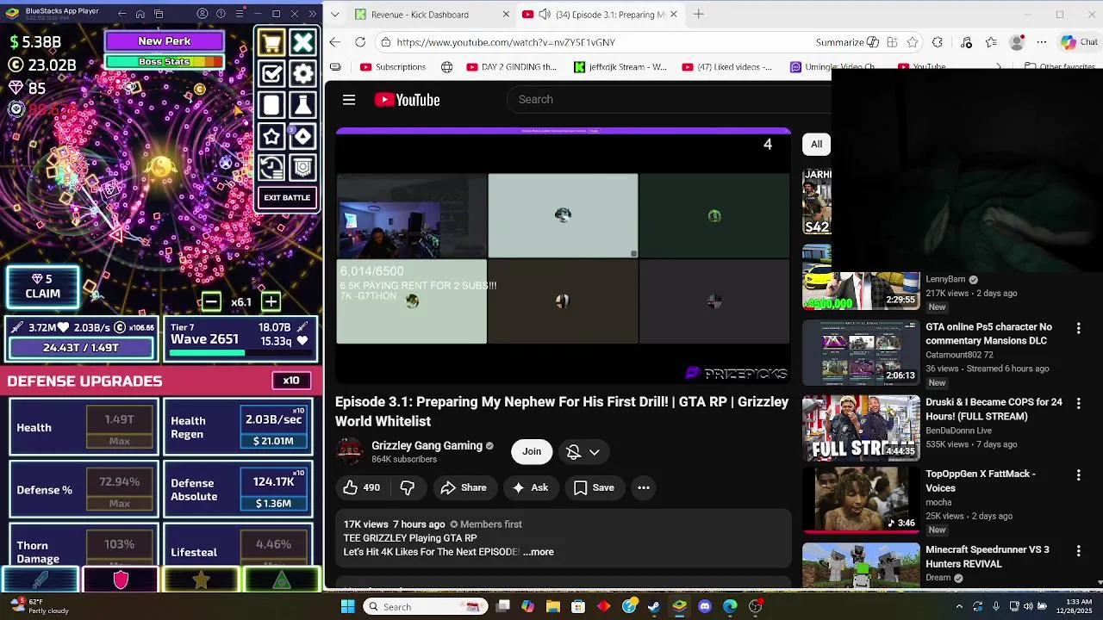This screenshot has height=620, width=1103.
Task: Open Grizzley Gang Gaming channel name
Action: click(x=427, y=445)
